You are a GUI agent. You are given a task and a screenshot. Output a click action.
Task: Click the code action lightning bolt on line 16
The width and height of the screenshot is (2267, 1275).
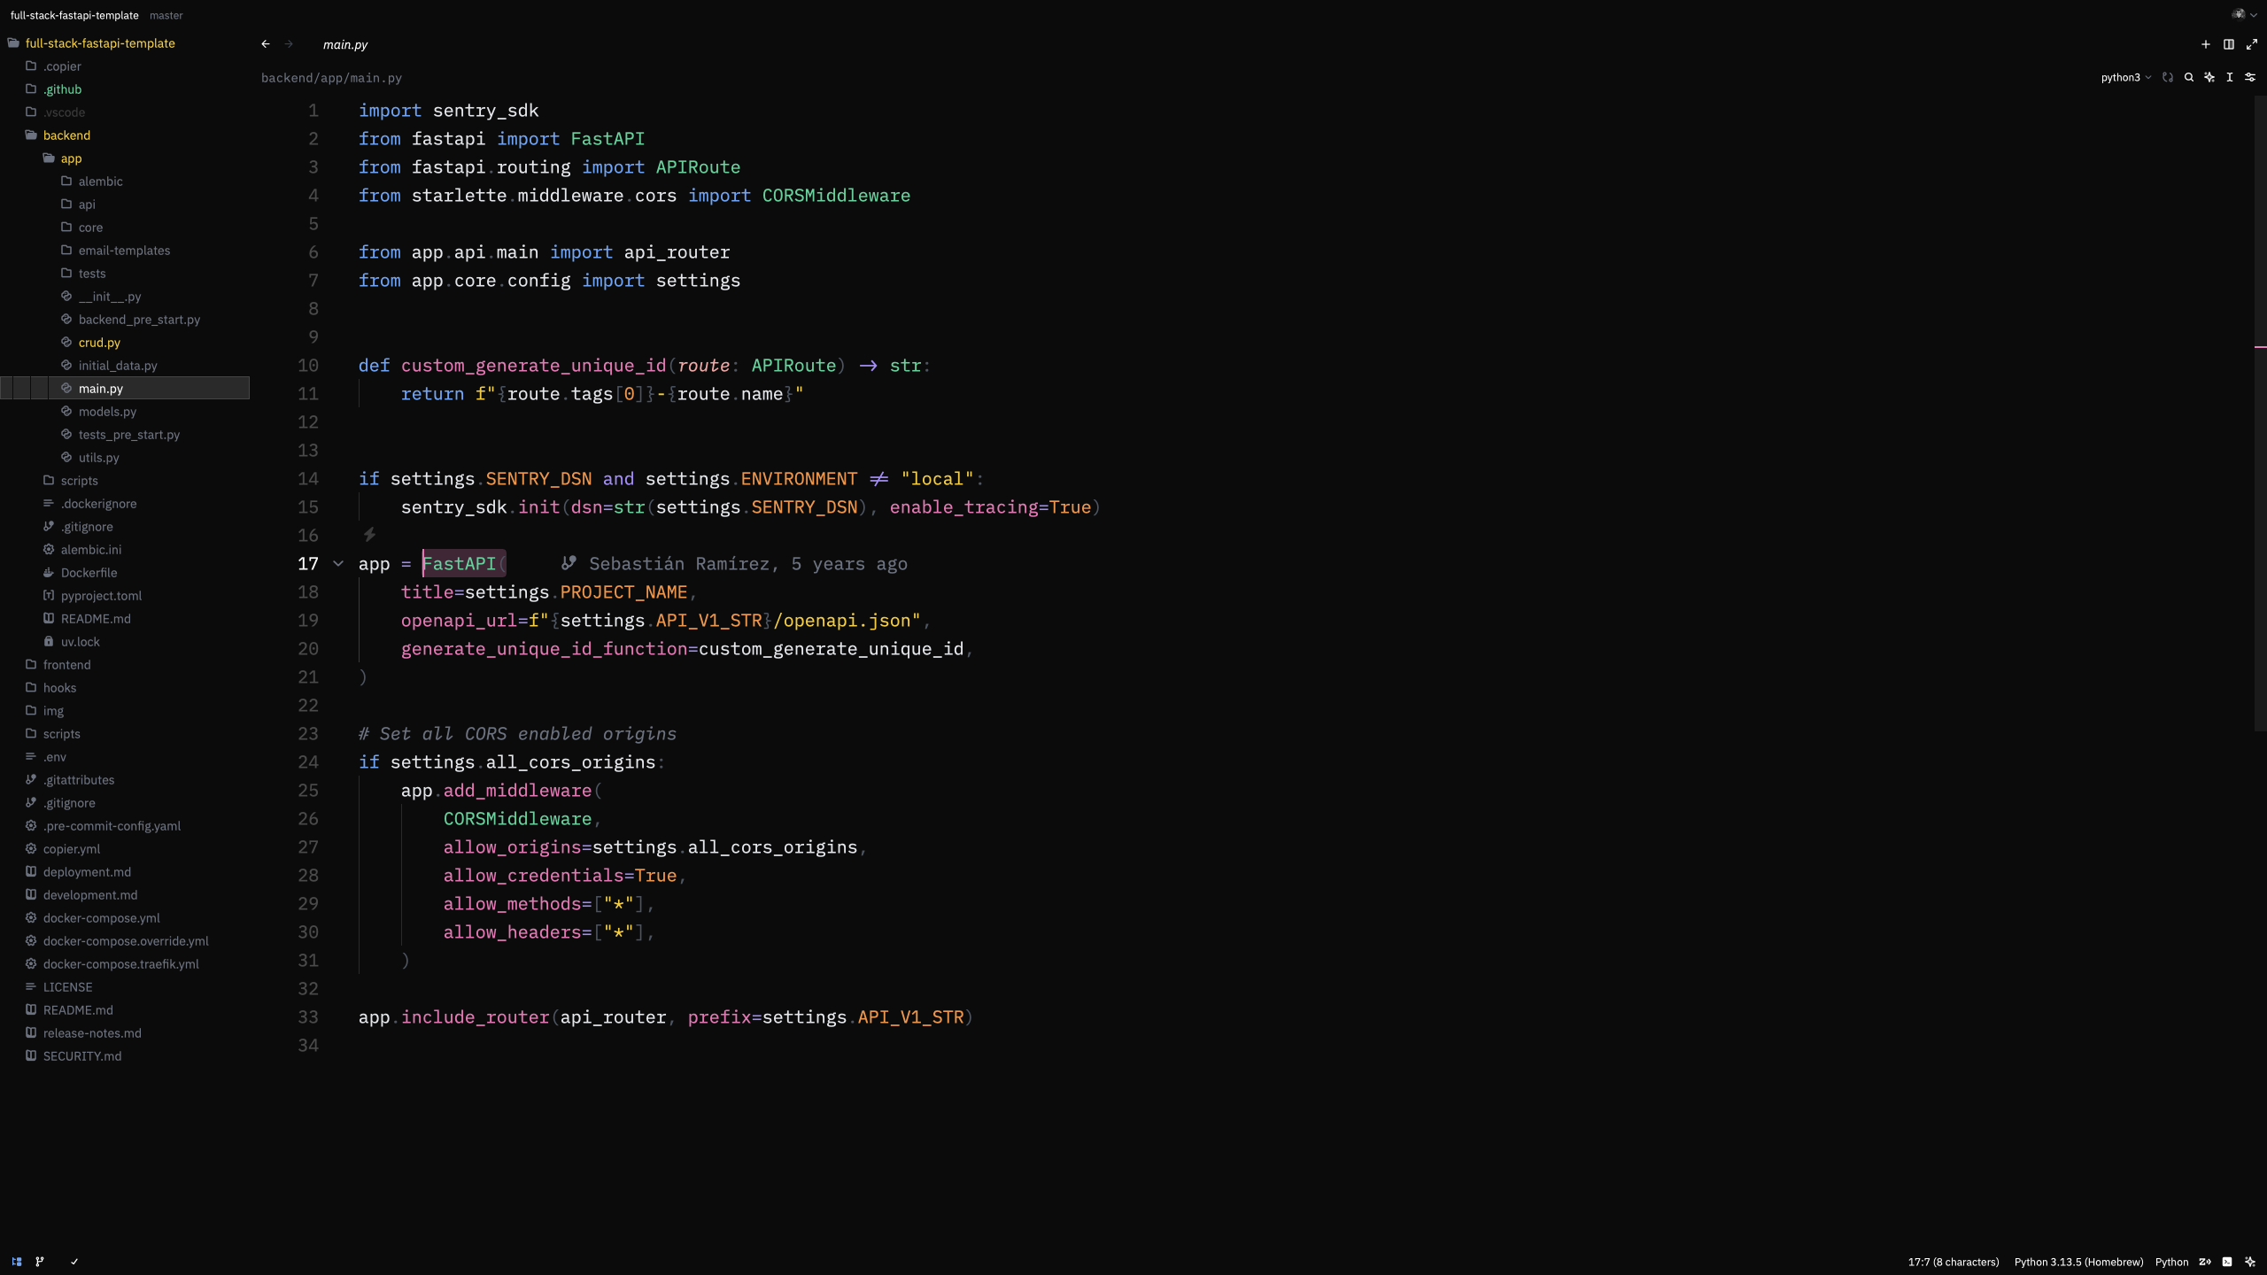tap(370, 535)
